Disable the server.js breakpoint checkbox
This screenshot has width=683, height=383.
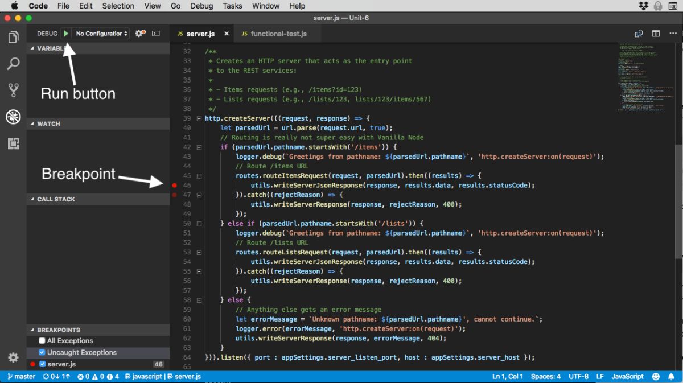point(42,364)
